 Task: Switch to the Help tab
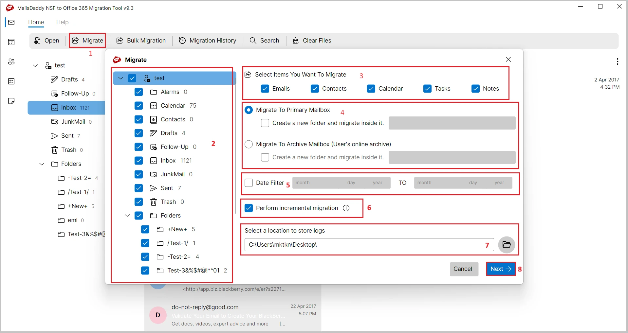point(62,22)
